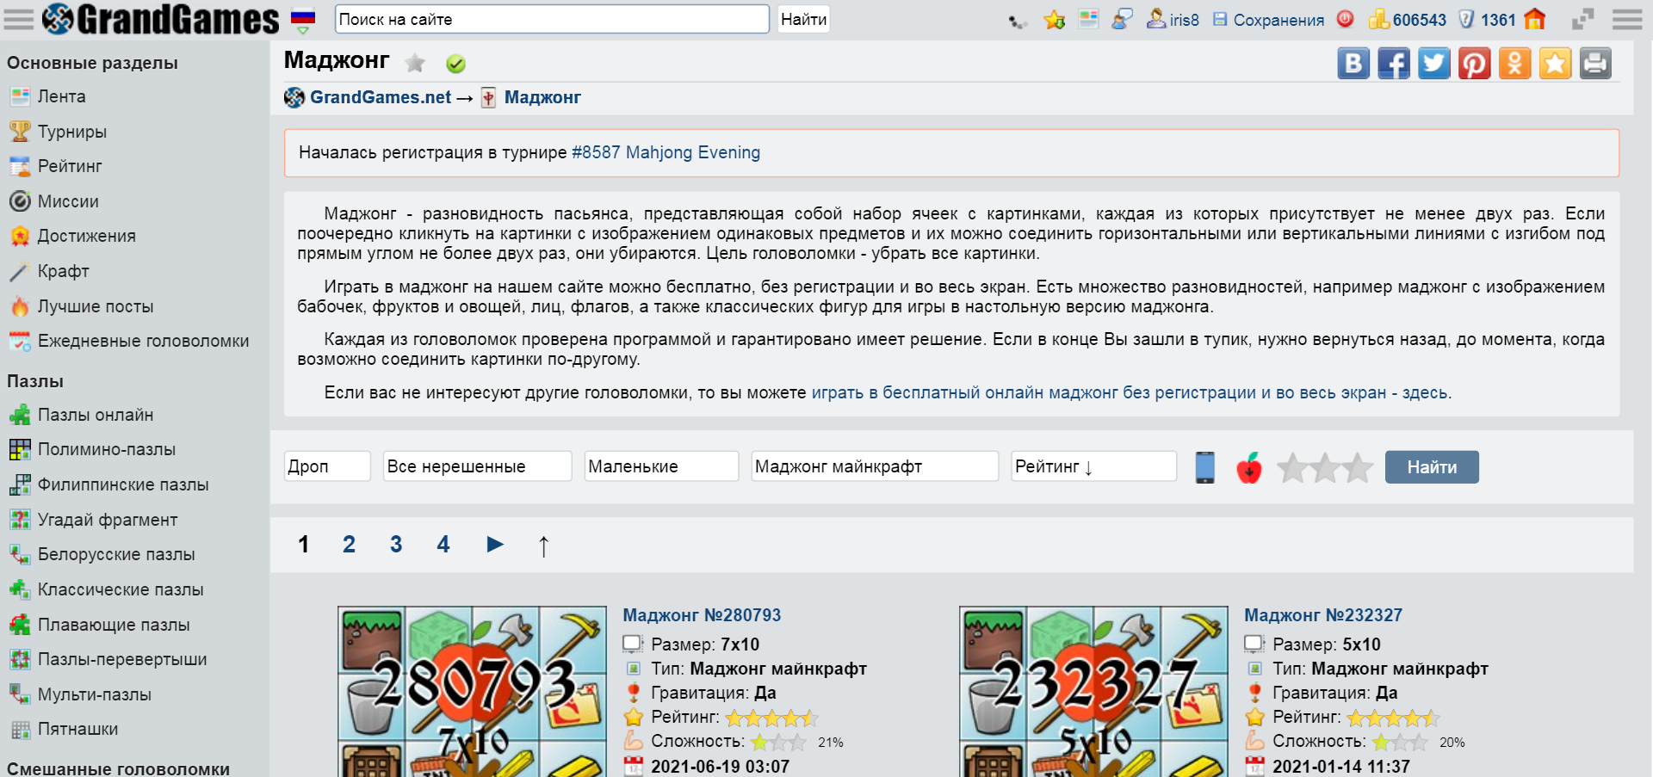1653x777 pixels.
Task: Focus the Поиск на сайте search field
Action: click(x=552, y=19)
